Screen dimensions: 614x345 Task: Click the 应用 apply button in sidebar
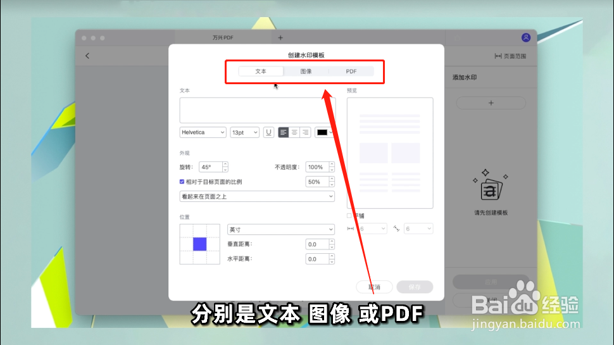[x=491, y=282]
